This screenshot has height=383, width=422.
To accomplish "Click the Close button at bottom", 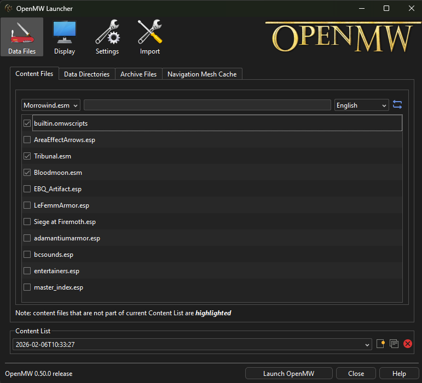I will (x=356, y=374).
